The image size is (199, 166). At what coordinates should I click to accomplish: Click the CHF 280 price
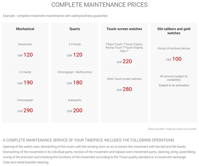tap(124, 89)
